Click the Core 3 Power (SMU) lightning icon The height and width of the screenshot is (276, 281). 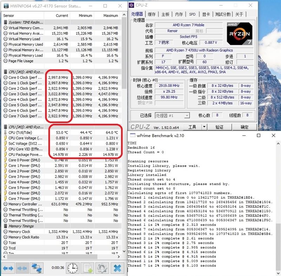(5, 176)
